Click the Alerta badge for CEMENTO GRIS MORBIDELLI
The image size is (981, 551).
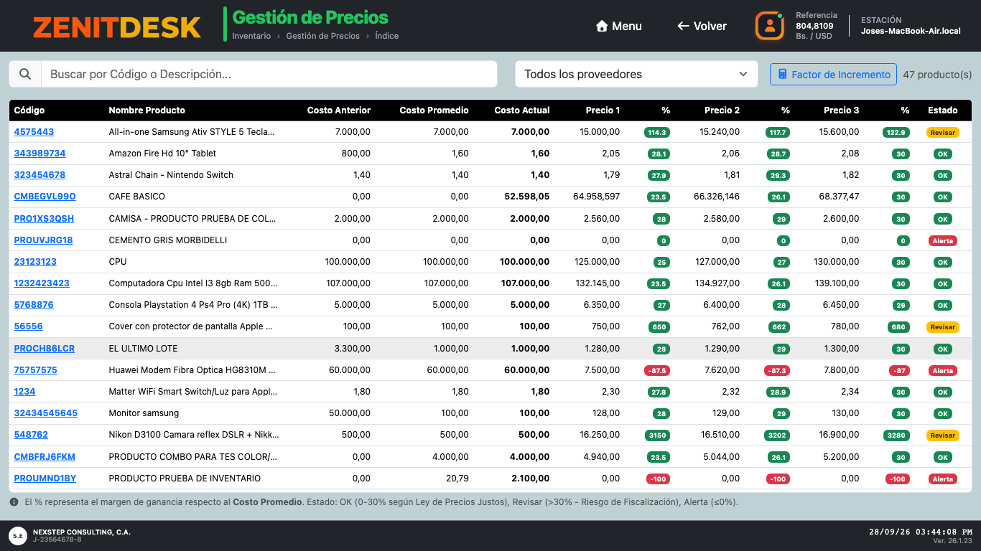[x=943, y=240]
